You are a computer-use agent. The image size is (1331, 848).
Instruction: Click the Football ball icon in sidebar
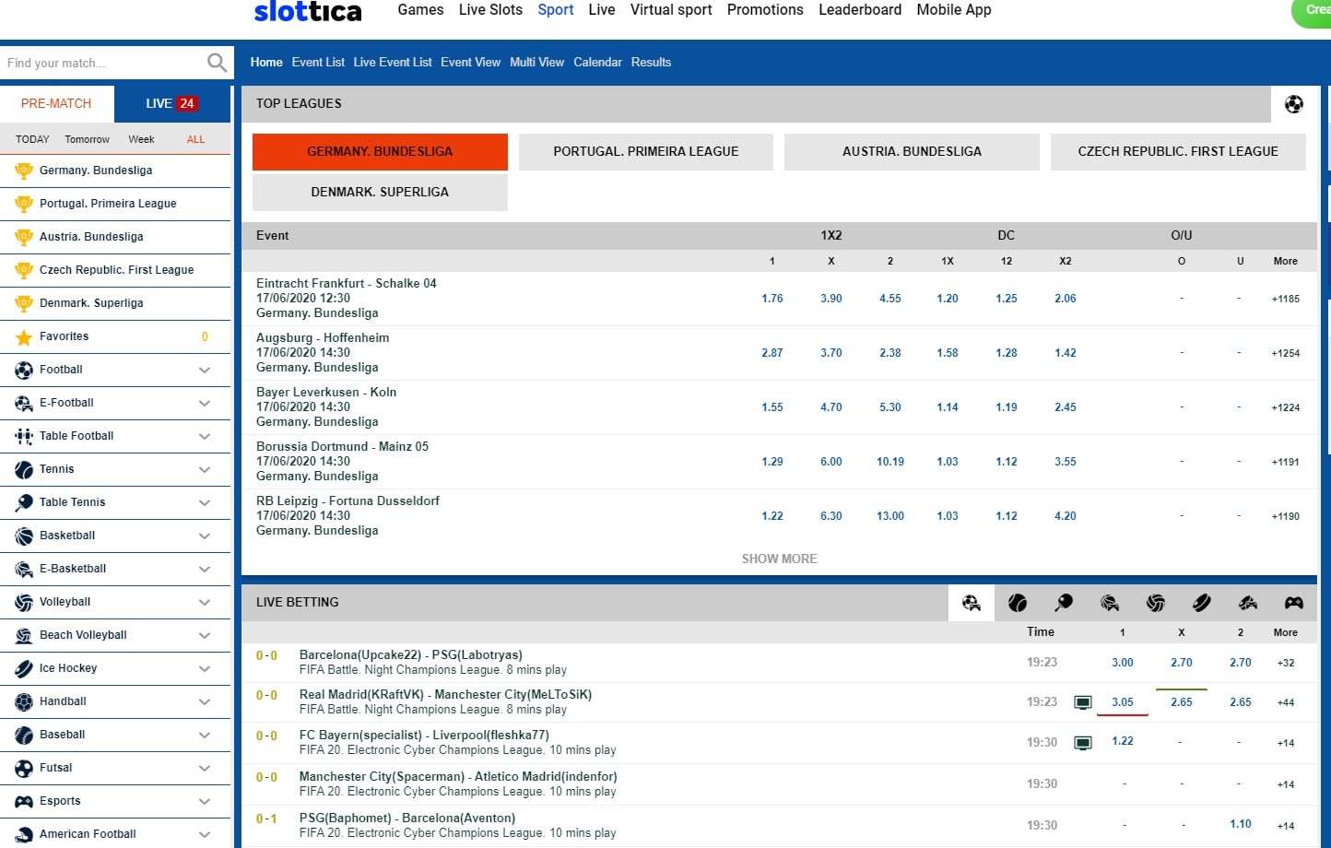[24, 371]
